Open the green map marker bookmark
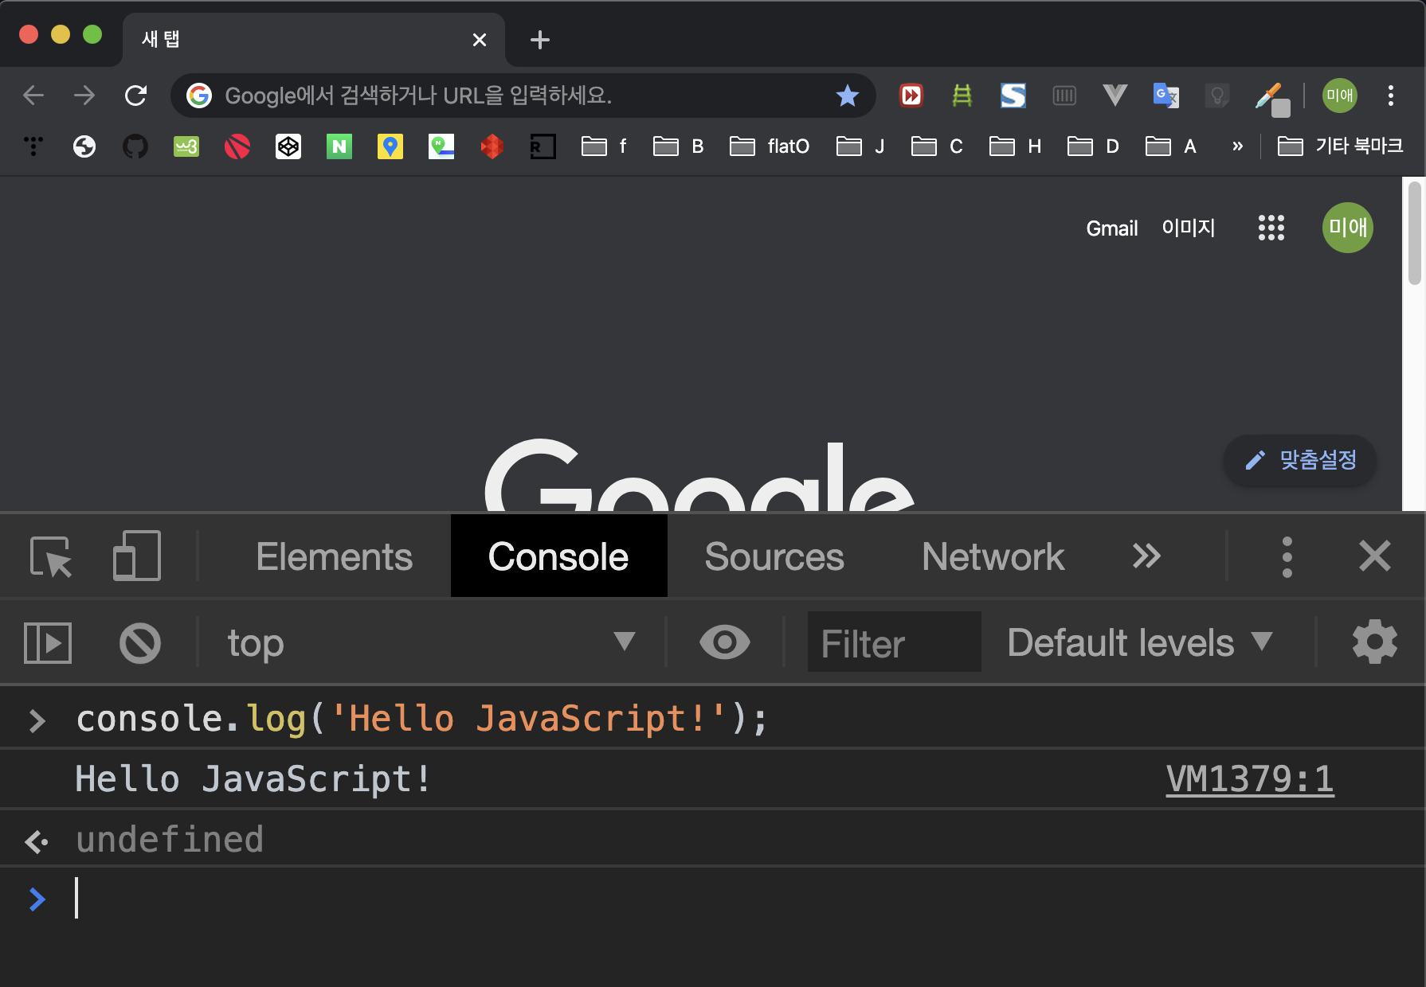The height and width of the screenshot is (987, 1426). (441, 146)
